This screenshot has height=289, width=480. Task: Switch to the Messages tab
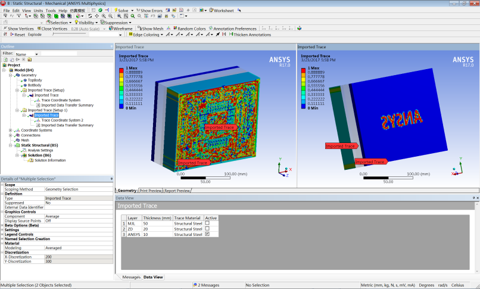[131, 277]
